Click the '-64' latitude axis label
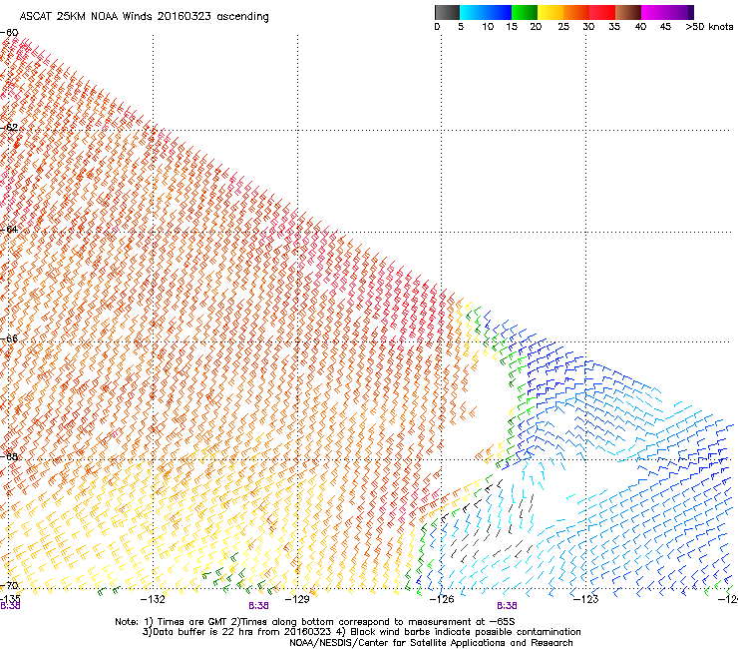The height and width of the screenshot is (649, 738). point(9,229)
